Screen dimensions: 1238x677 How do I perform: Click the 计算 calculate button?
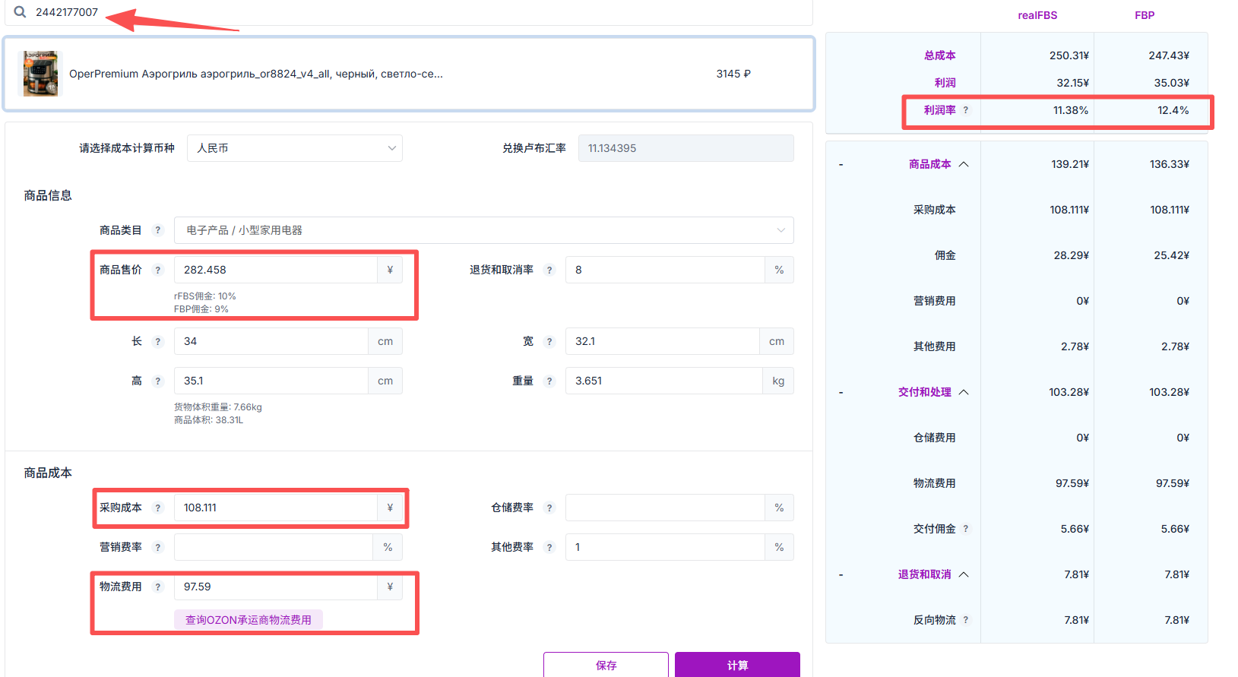coord(737,665)
